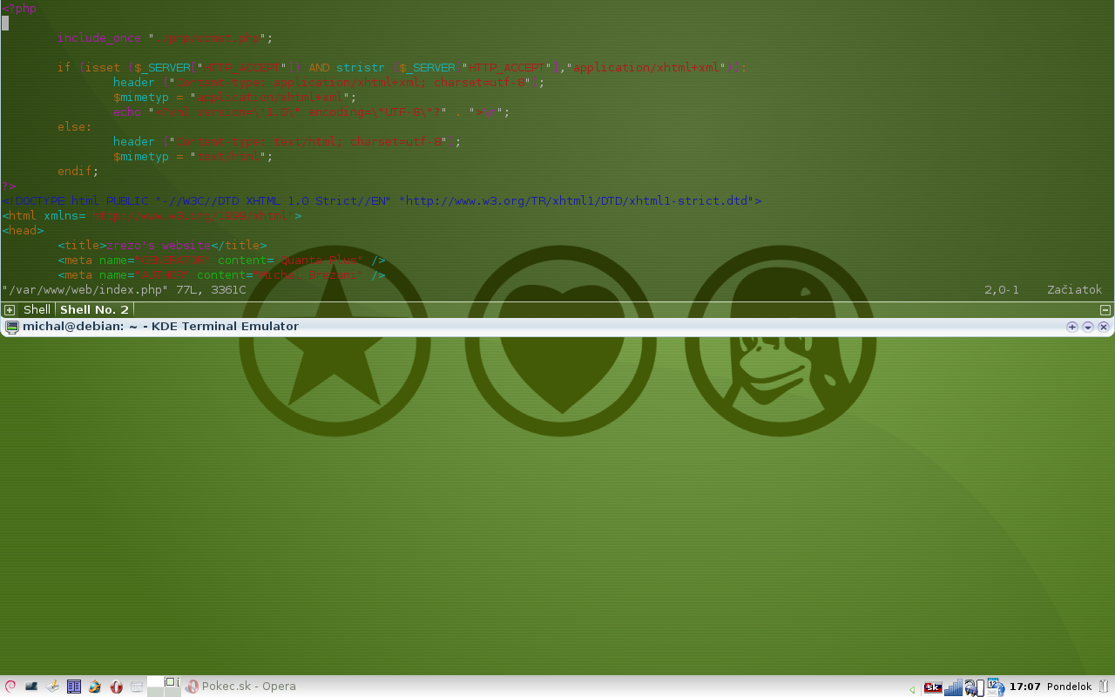Viewport: 1115px width, 697px height.
Task: Click the Klipper clipboard tray icon
Action: [974, 687]
